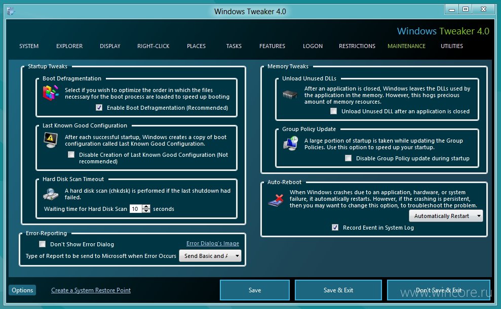Click the Save & Exit button
The height and width of the screenshot is (309, 501).
(338, 290)
